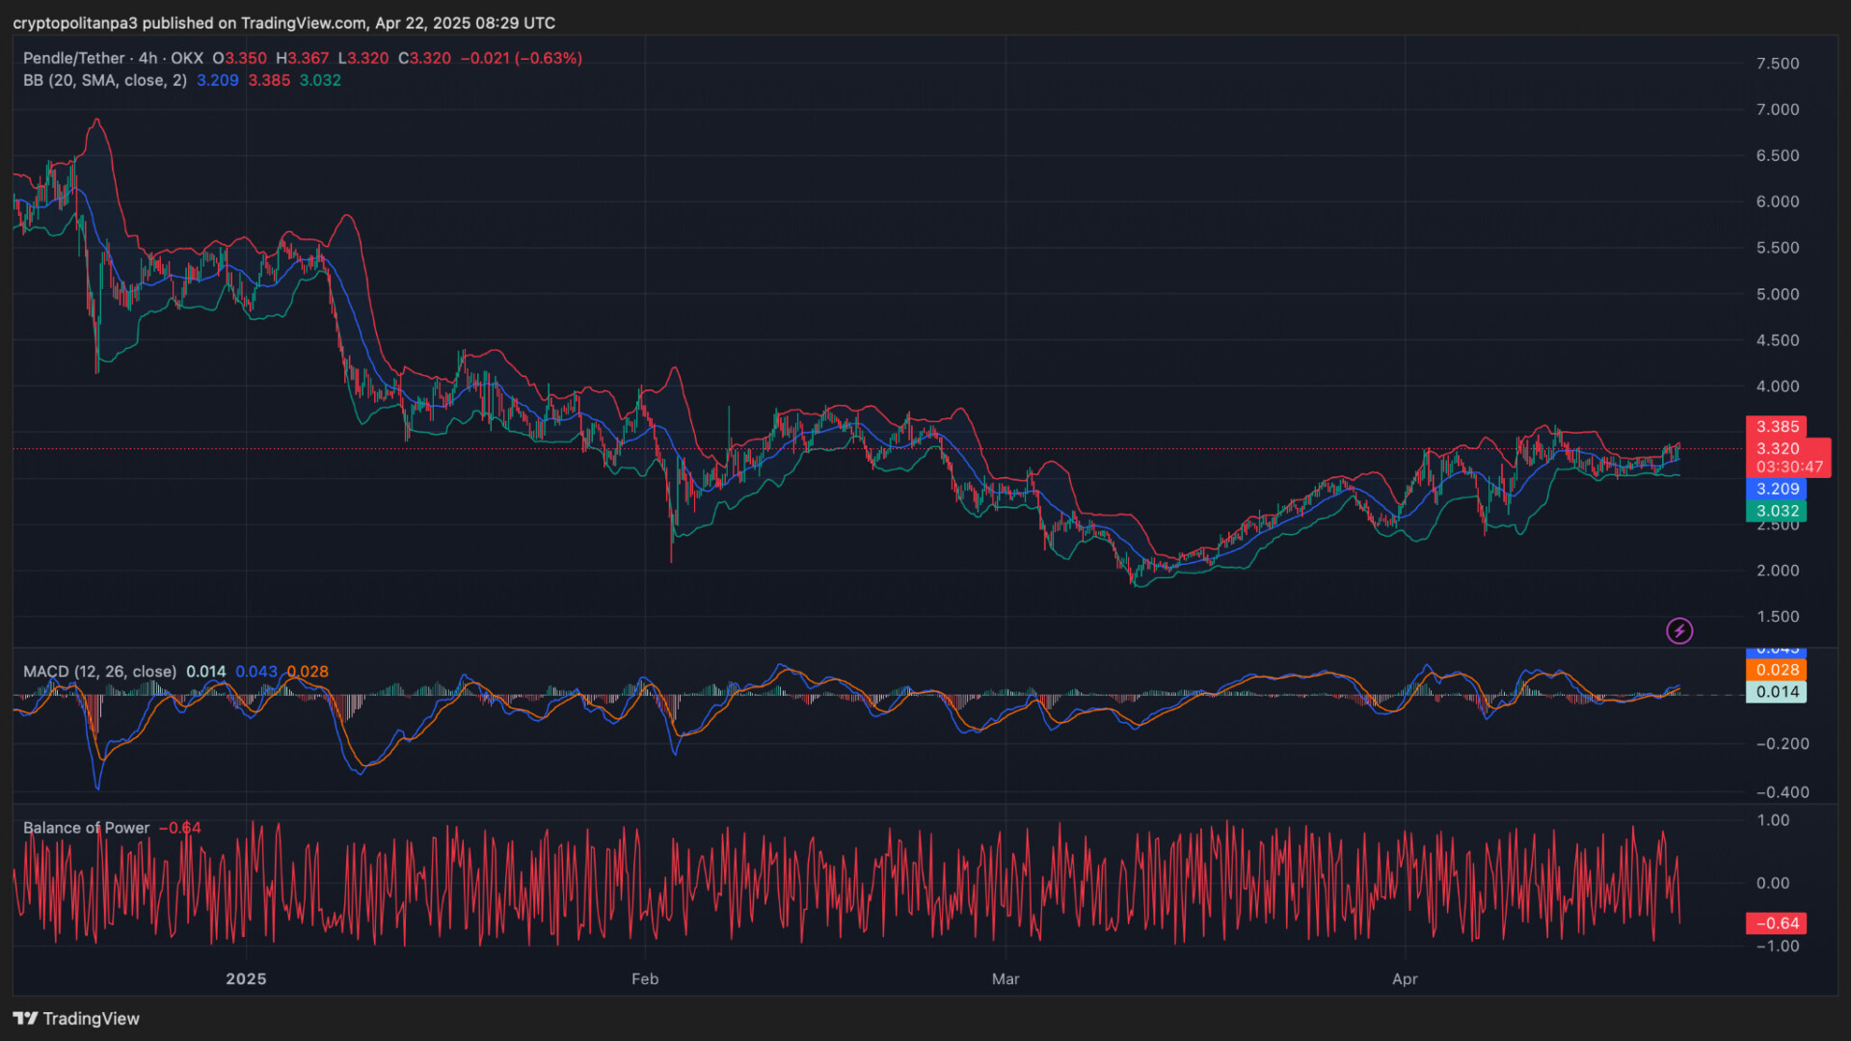Select the MACD (12, 26, close) indicator legend
The width and height of the screenshot is (1851, 1041).
point(99,672)
